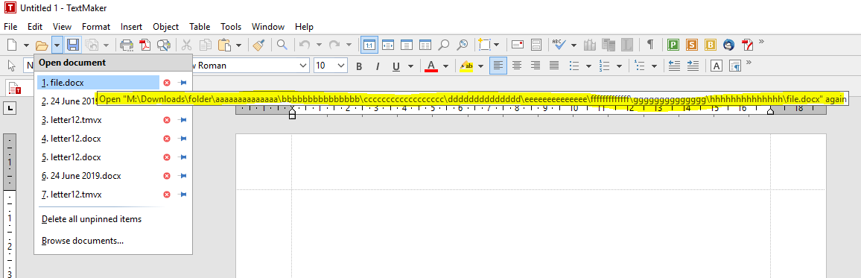This screenshot has height=278, width=861.
Task: Cut selection with the scissors icon
Action: (x=187, y=45)
